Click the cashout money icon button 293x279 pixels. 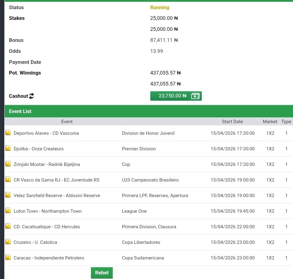pyautogui.click(x=195, y=96)
